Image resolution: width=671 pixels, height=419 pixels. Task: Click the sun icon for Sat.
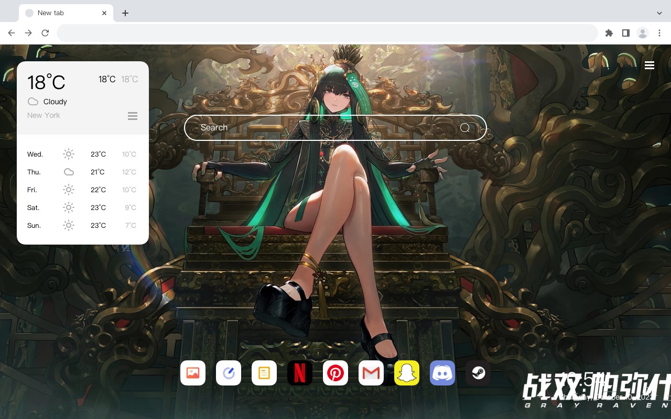69,207
